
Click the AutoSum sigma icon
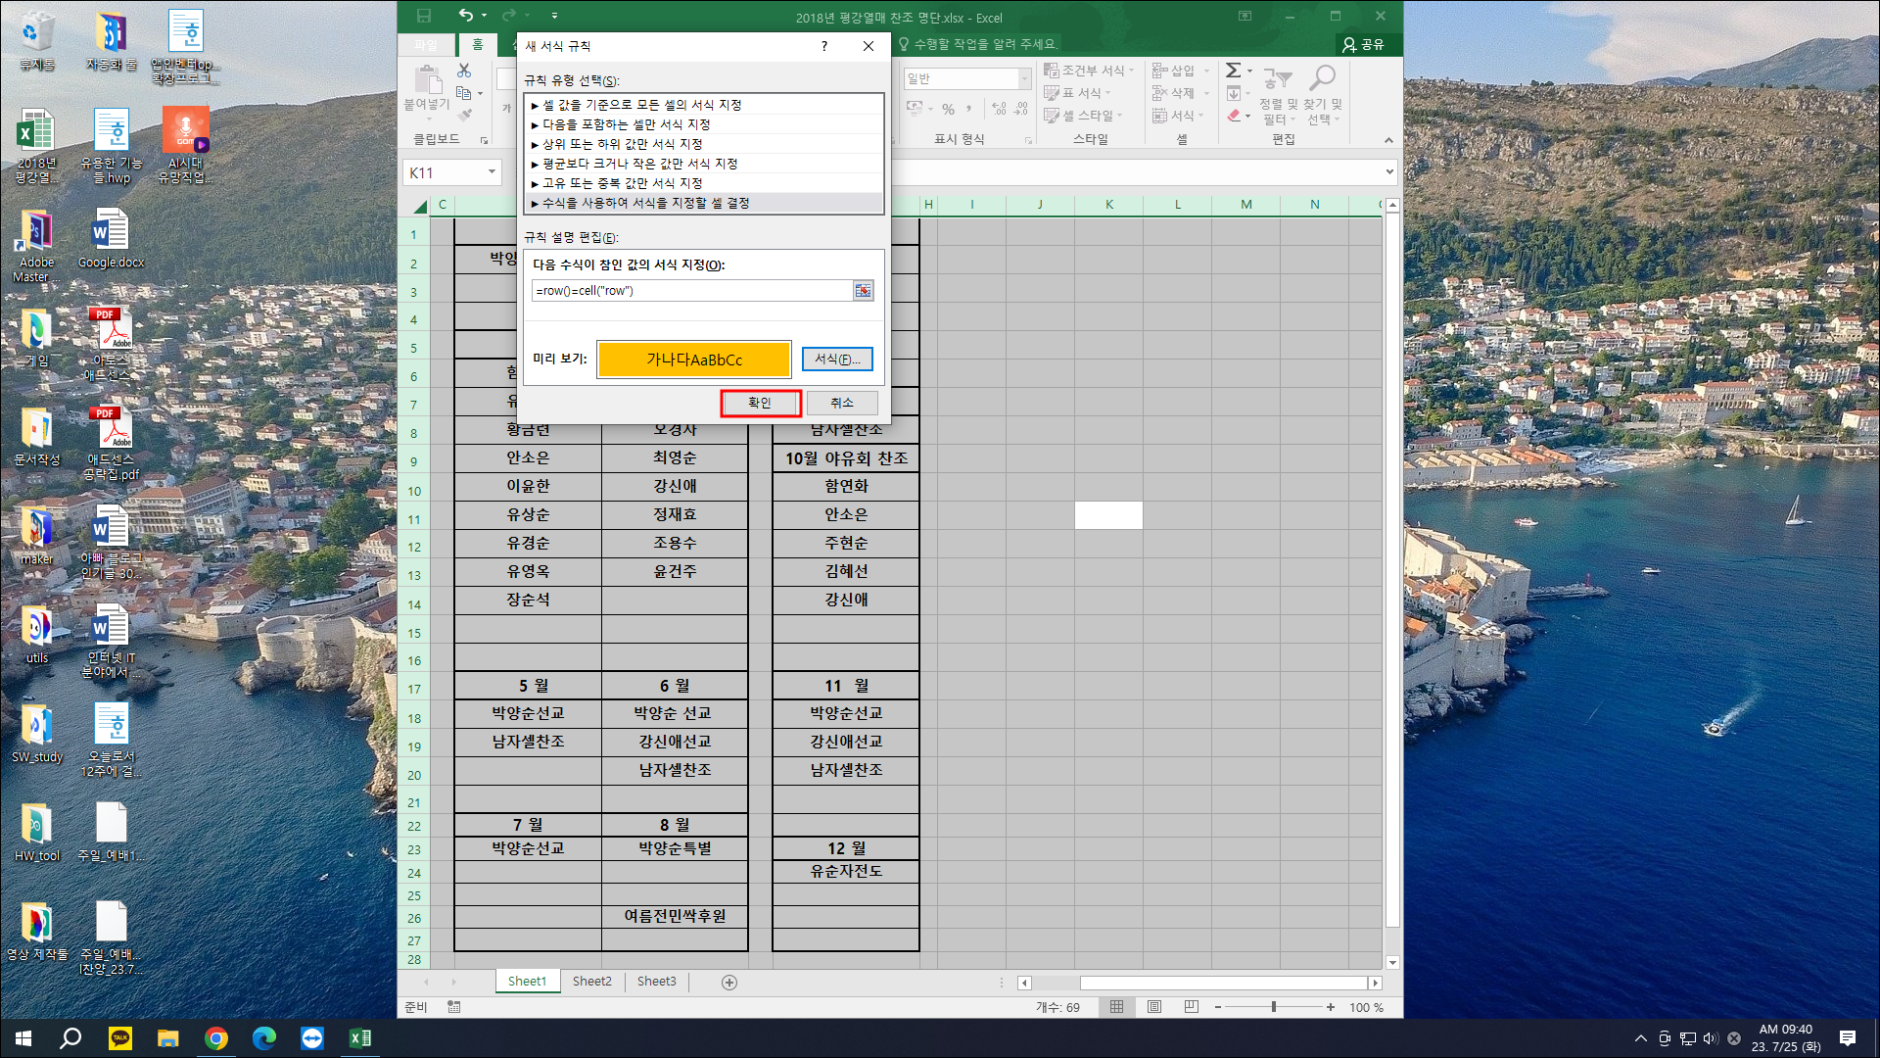[1233, 71]
